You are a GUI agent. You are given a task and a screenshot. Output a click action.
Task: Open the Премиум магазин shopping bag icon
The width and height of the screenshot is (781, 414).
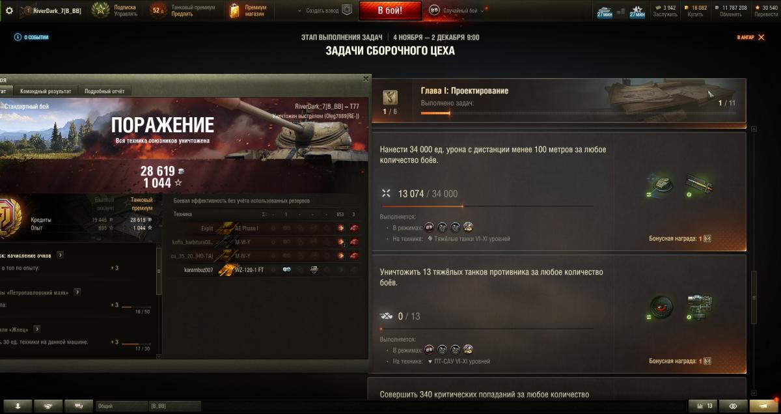(x=234, y=10)
